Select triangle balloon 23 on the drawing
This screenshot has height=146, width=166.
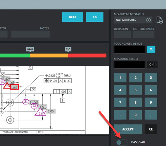click(40, 112)
